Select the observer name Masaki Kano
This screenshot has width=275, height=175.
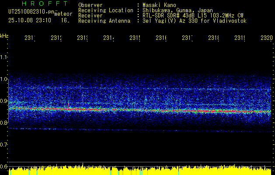point(159,5)
